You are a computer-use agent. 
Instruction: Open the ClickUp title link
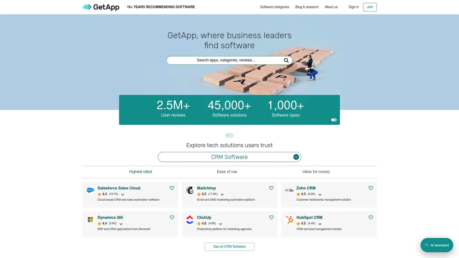(204, 218)
